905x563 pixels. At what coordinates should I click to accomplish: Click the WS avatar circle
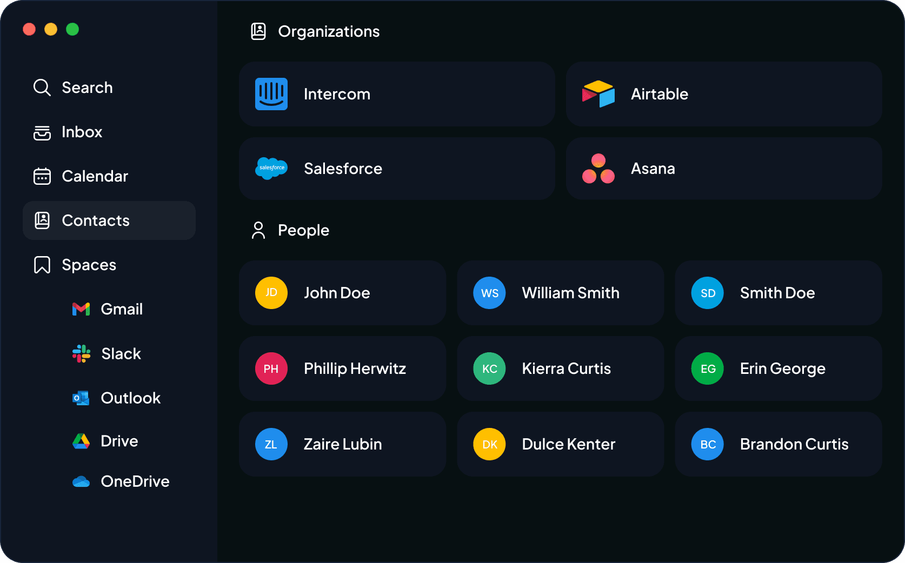tap(489, 293)
